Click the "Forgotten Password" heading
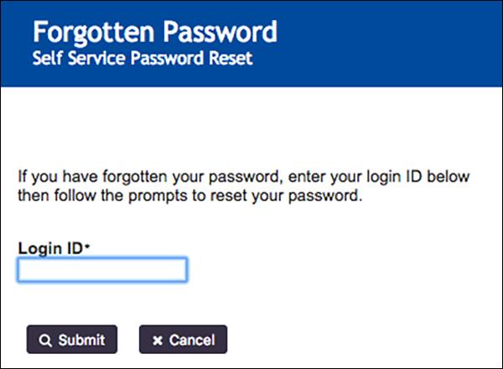 click(x=154, y=33)
